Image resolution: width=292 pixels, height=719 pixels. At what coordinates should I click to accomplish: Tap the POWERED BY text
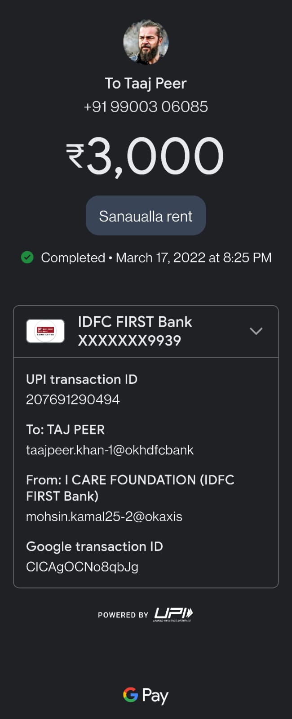pos(123,615)
